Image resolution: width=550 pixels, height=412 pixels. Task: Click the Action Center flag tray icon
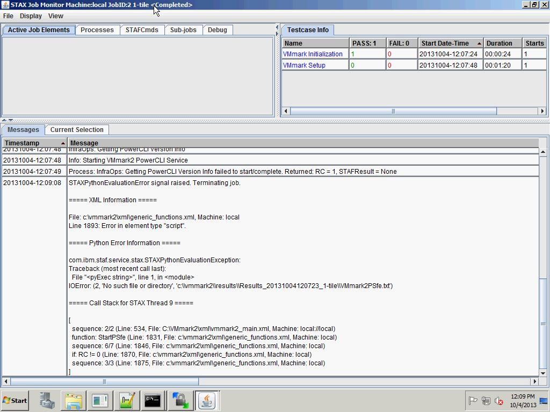point(473,400)
